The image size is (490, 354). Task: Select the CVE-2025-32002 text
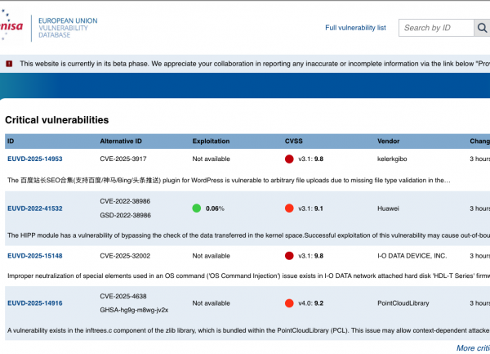click(x=125, y=256)
